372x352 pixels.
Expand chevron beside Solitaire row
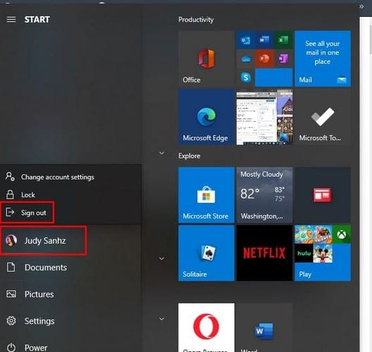click(161, 258)
